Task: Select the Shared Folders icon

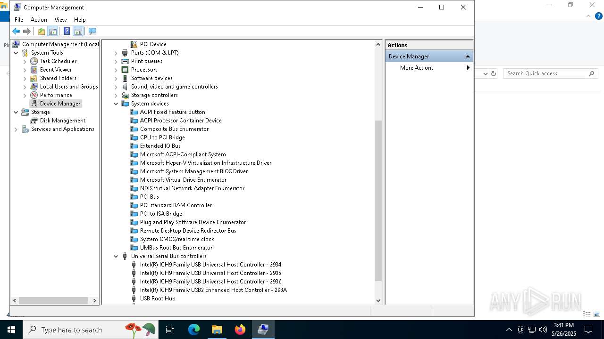Action: (34, 78)
